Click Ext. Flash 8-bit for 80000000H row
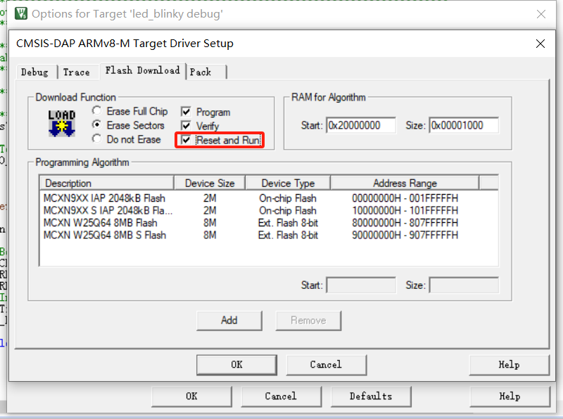 [x=288, y=223]
